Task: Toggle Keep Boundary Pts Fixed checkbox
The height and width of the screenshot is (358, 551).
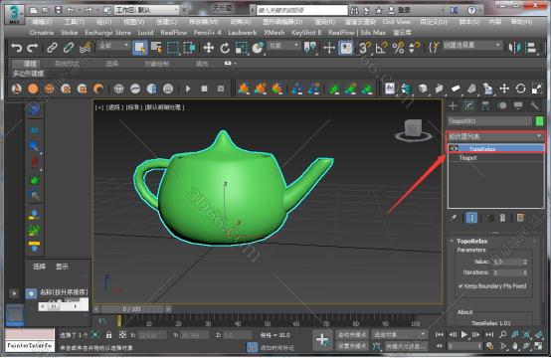Action: tap(460, 286)
